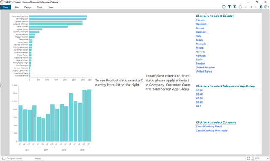Image resolution: width=270 pixels, height=161 pixels.
Task: Select United States in the country list
Action: [204, 71]
